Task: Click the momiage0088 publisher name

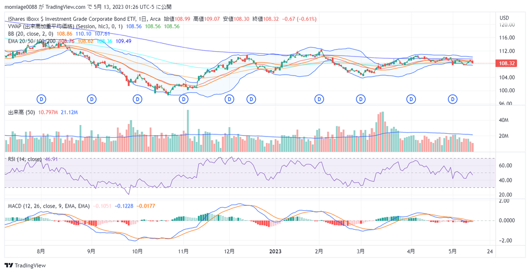Action: (21, 7)
